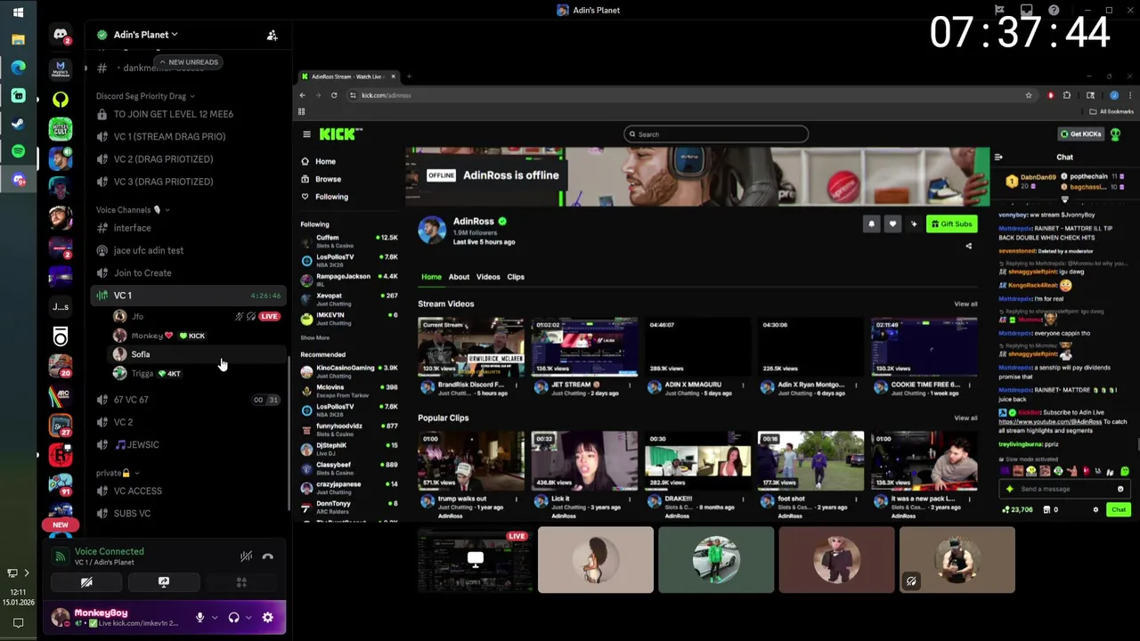Open headphone output options arrow
Viewport: 1140px width, 641px height.
click(x=248, y=618)
